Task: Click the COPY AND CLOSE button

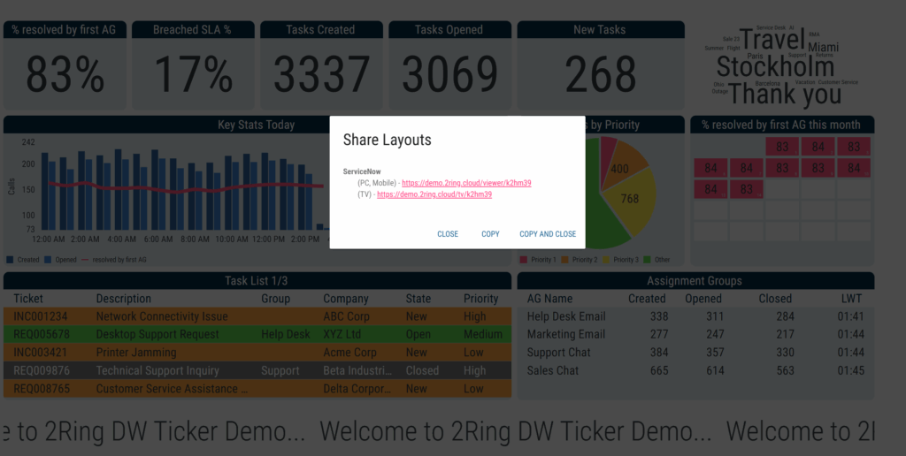Action: coord(547,234)
